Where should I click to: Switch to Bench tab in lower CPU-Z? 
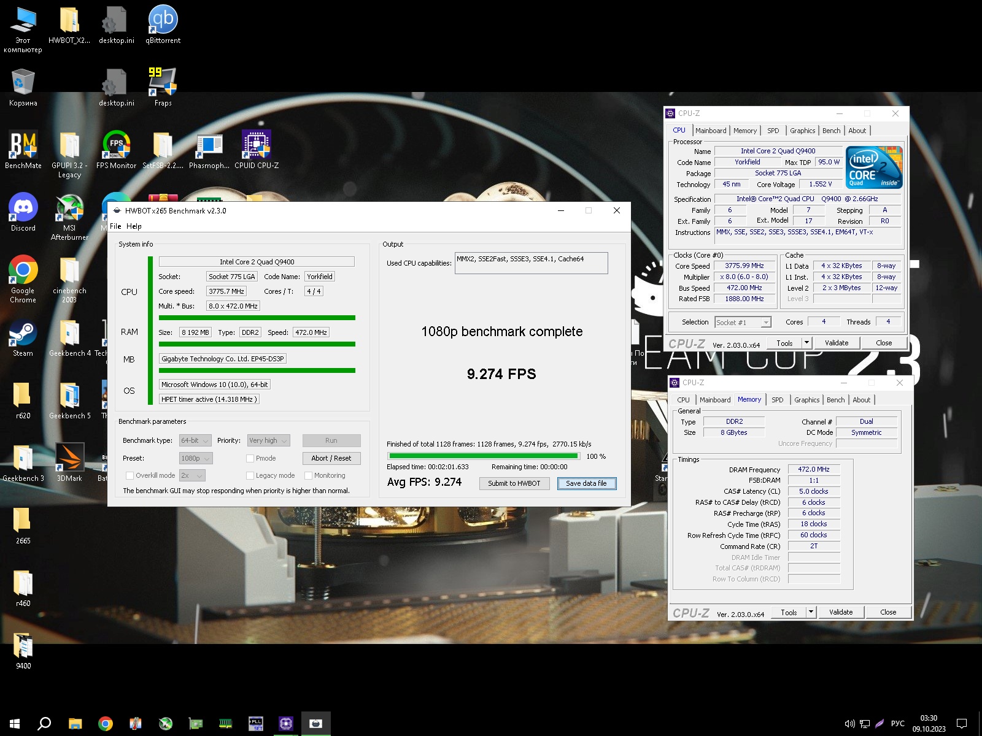click(x=835, y=400)
